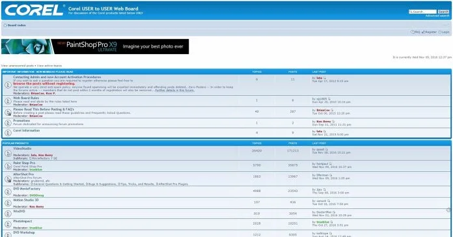The image size is (453, 237).
Task: Open the Advanced search link
Action: point(437,16)
